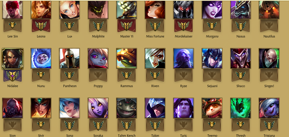Click Singed's empty mastery banner
Viewport: 289px width, 137px height.
pyautogui.click(x=269, y=75)
